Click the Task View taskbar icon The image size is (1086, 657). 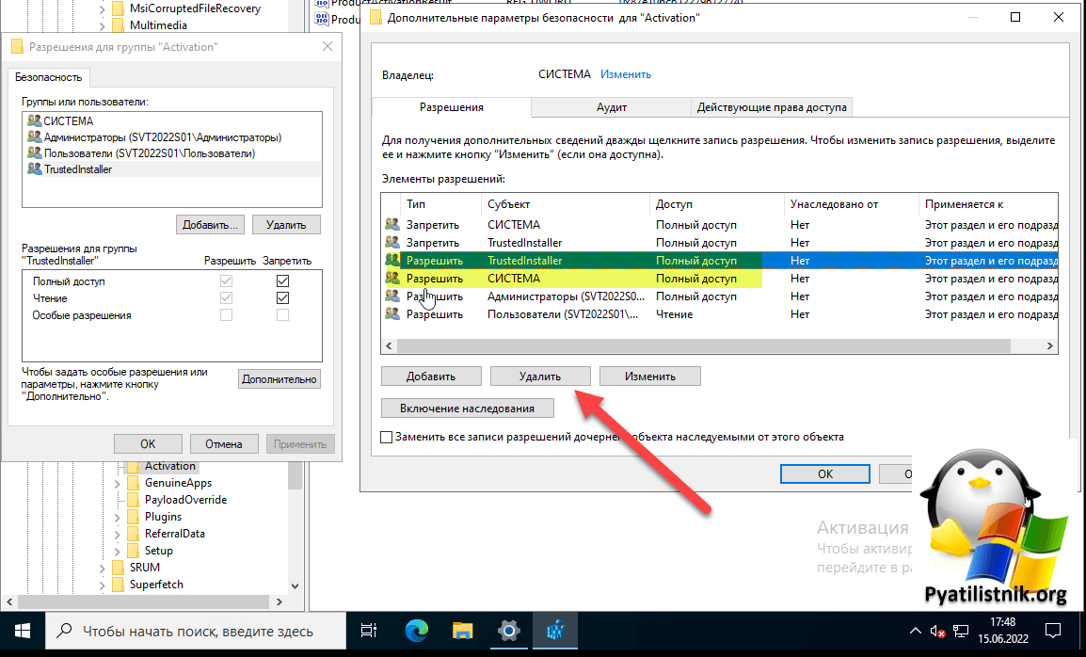coord(370,631)
